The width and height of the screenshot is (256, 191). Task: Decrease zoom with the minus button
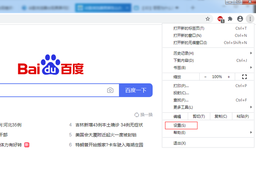[x=205, y=77]
